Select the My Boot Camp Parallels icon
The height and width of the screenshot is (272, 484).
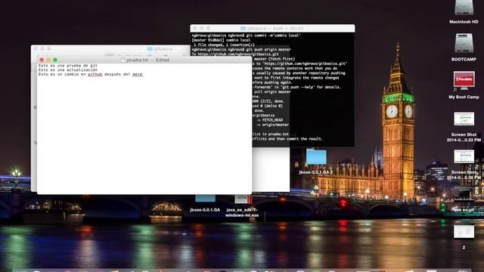464,80
